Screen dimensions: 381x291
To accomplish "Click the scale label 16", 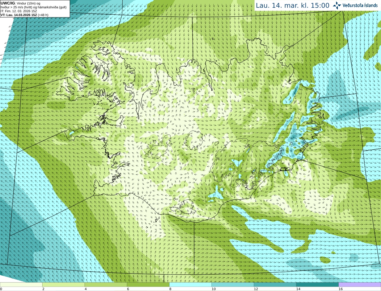I will pos(341,289).
